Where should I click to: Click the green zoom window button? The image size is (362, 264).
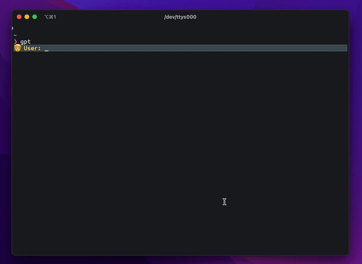34,17
